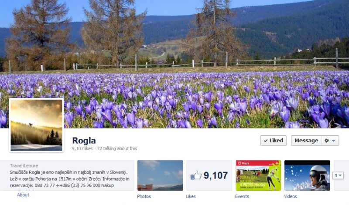Open the Photos section label
Image resolution: width=349 pixels, height=205 pixels.
[x=144, y=196]
